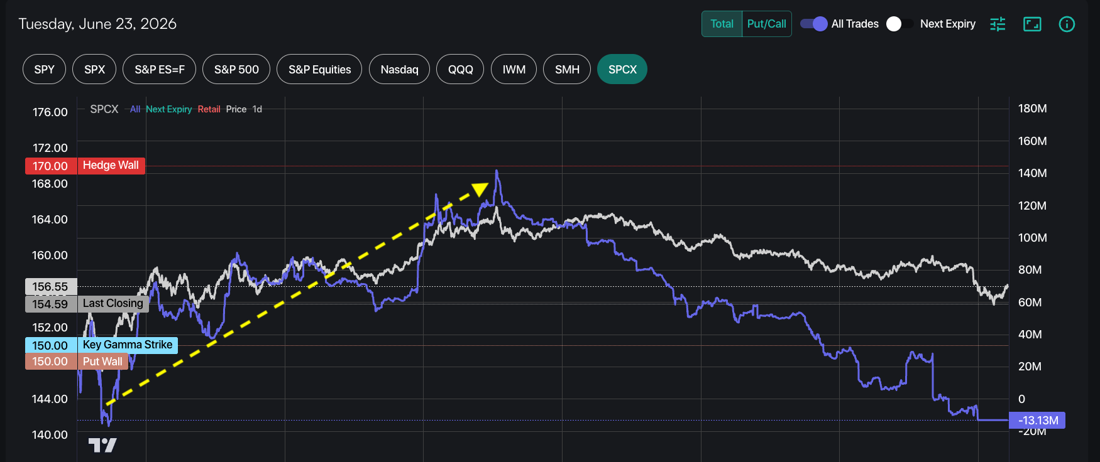Select the S&P ES=F ticker tab

pos(160,69)
